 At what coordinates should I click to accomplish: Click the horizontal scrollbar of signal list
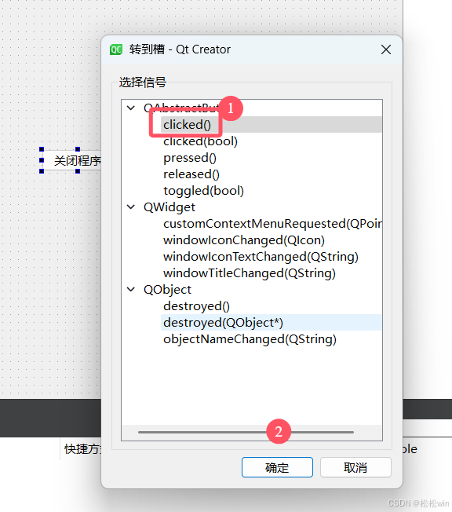246,432
